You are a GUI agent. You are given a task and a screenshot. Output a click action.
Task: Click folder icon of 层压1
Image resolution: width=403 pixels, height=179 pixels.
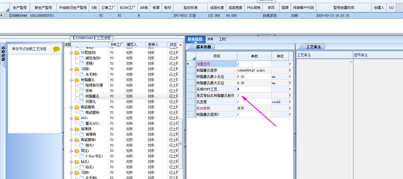[77, 151]
